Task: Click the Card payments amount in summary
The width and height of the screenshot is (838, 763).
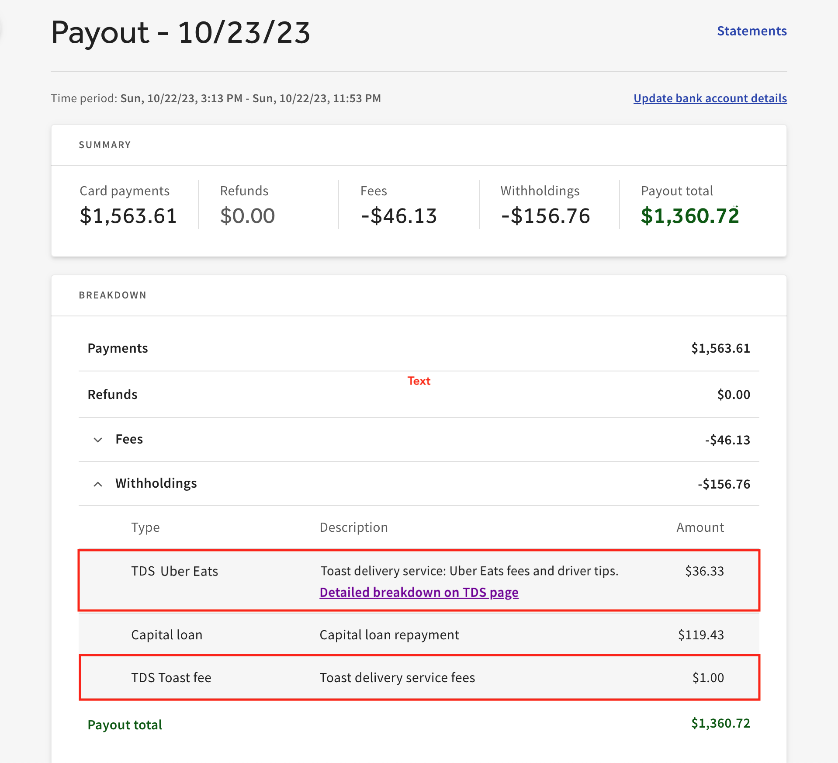Action: tap(128, 216)
